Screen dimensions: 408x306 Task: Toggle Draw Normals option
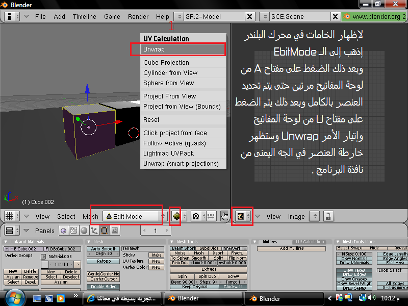354,259
